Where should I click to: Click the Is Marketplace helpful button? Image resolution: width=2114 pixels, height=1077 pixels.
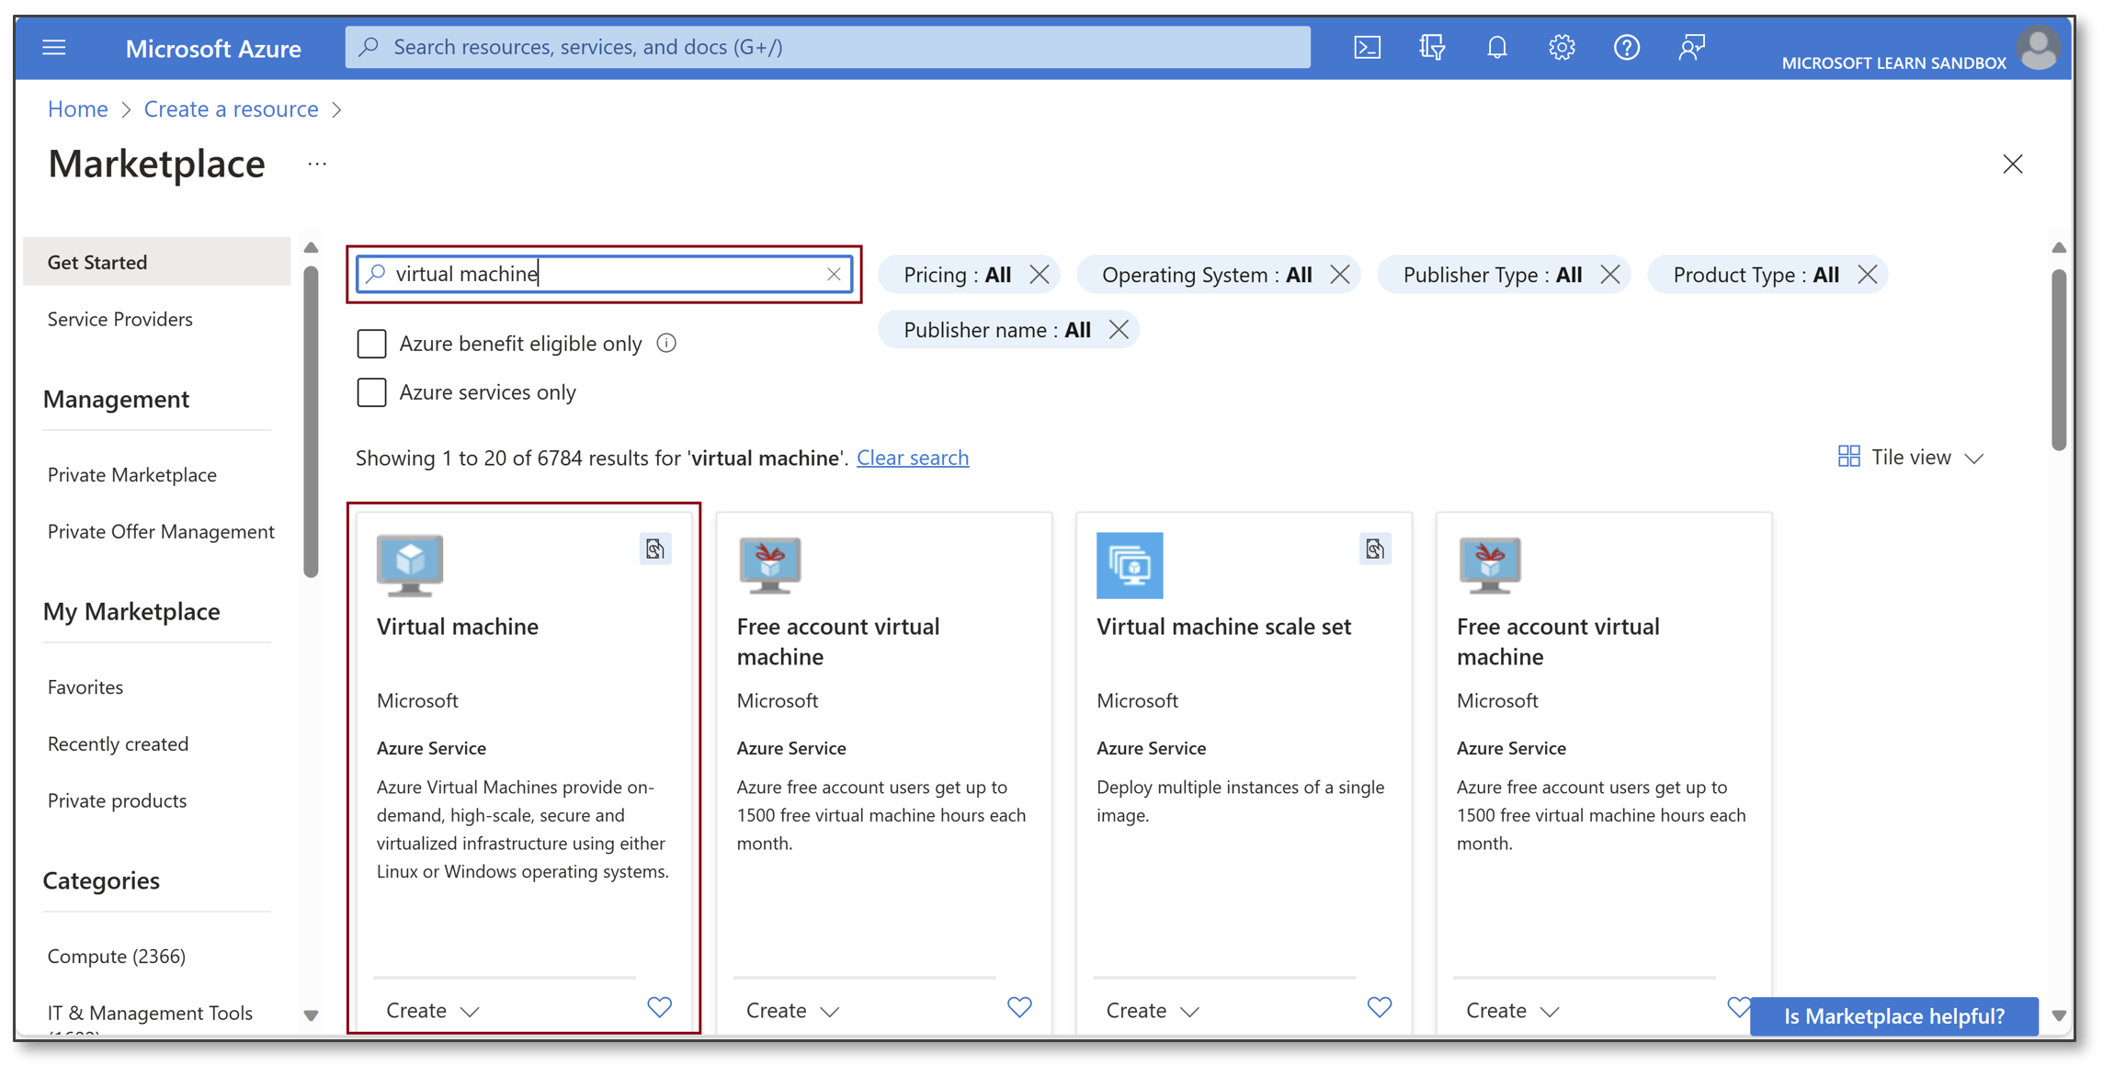point(1893,1015)
